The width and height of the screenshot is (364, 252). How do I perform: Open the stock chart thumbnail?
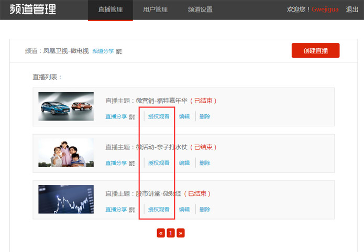66,199
